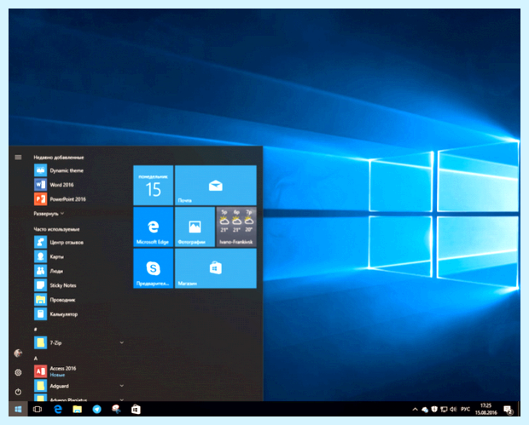Click the A letter header
This screenshot has height=425, width=529.
coord(36,359)
